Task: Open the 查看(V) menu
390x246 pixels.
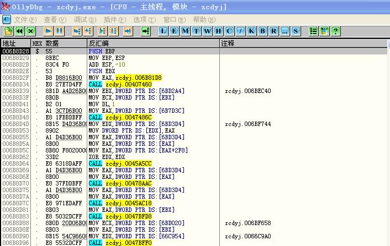Action: [x=55, y=20]
